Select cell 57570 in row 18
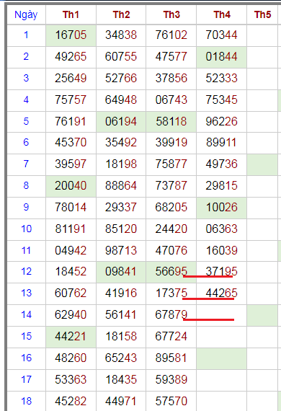The width and height of the screenshot is (281, 411). point(171,402)
